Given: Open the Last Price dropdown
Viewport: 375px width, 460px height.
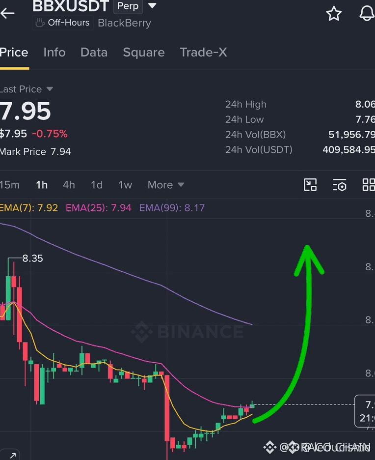Looking at the screenshot, I should (27, 89).
